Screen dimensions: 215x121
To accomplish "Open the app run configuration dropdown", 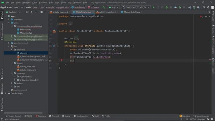I will [x=113, y=7].
